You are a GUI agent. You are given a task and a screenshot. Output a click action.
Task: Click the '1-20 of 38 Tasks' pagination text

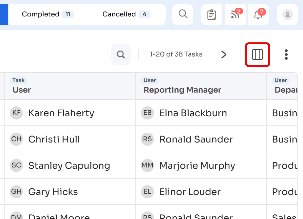176,54
